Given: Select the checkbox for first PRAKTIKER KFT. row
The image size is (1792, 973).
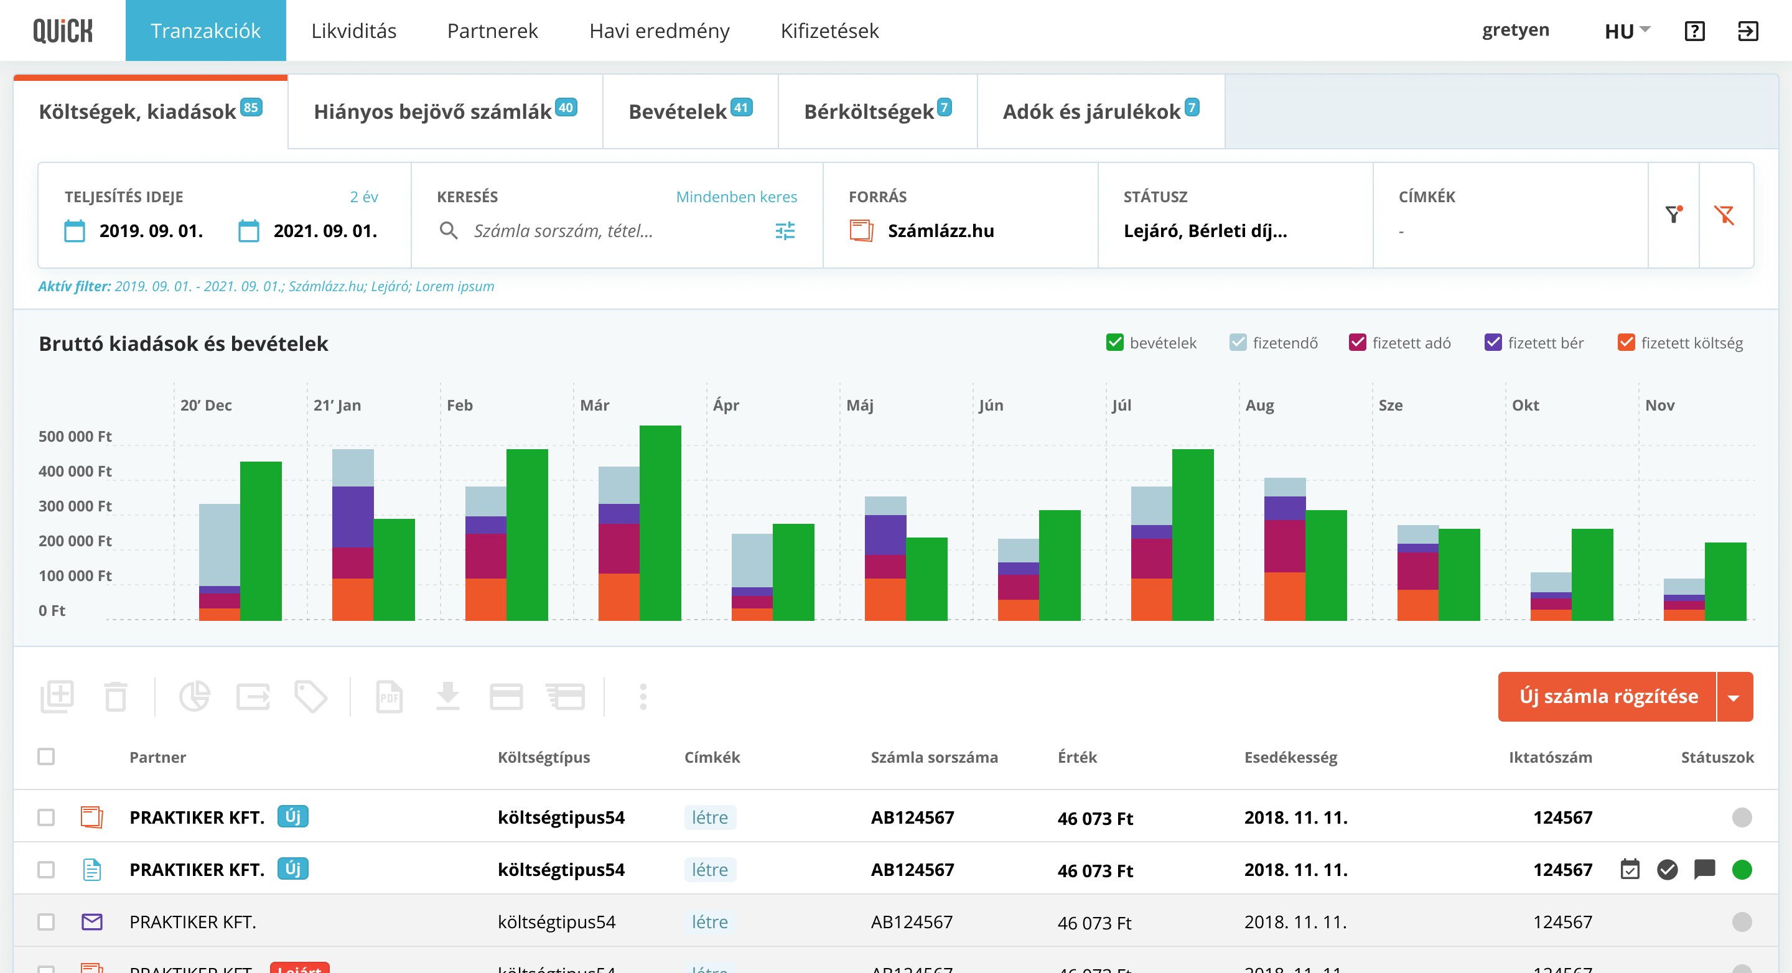Looking at the screenshot, I should tap(47, 817).
